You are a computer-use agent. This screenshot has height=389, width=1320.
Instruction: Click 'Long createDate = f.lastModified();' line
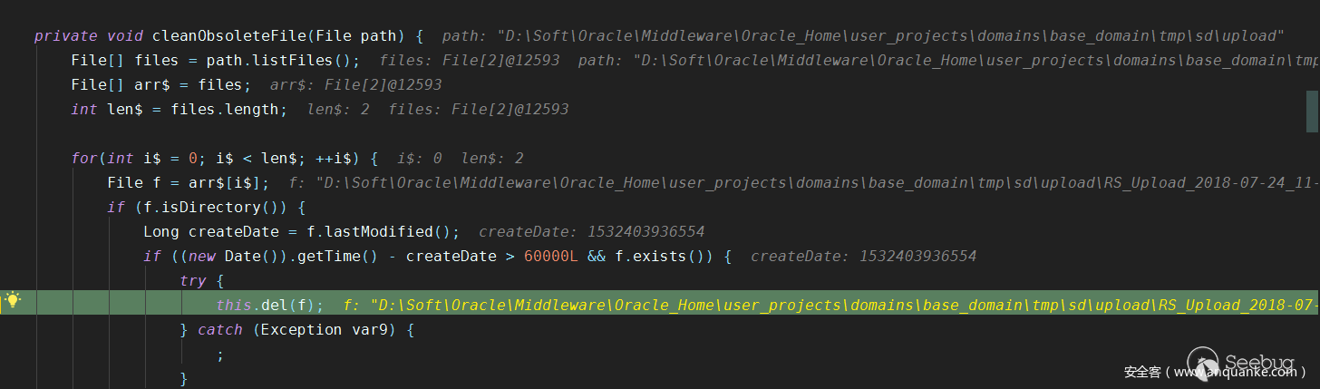[302, 232]
